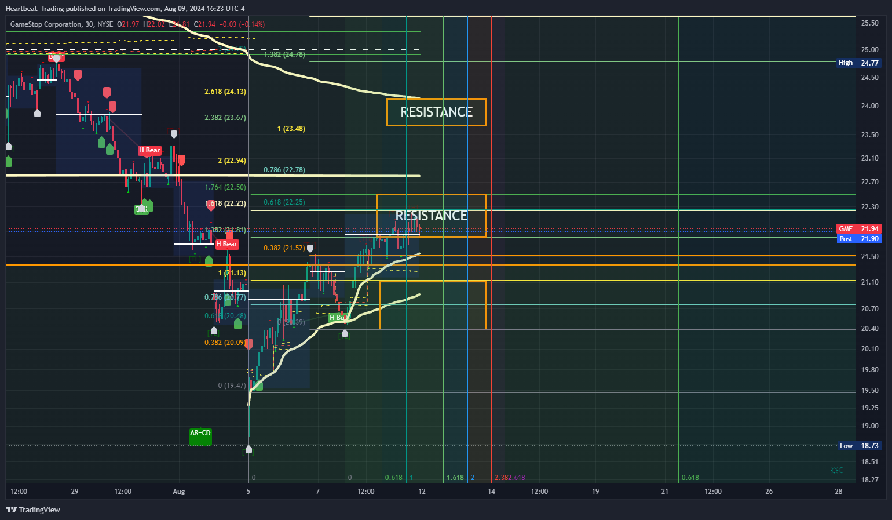The image size is (892, 520).
Task: Select the upper RESISTANCE box near 24.00
Action: (437, 112)
